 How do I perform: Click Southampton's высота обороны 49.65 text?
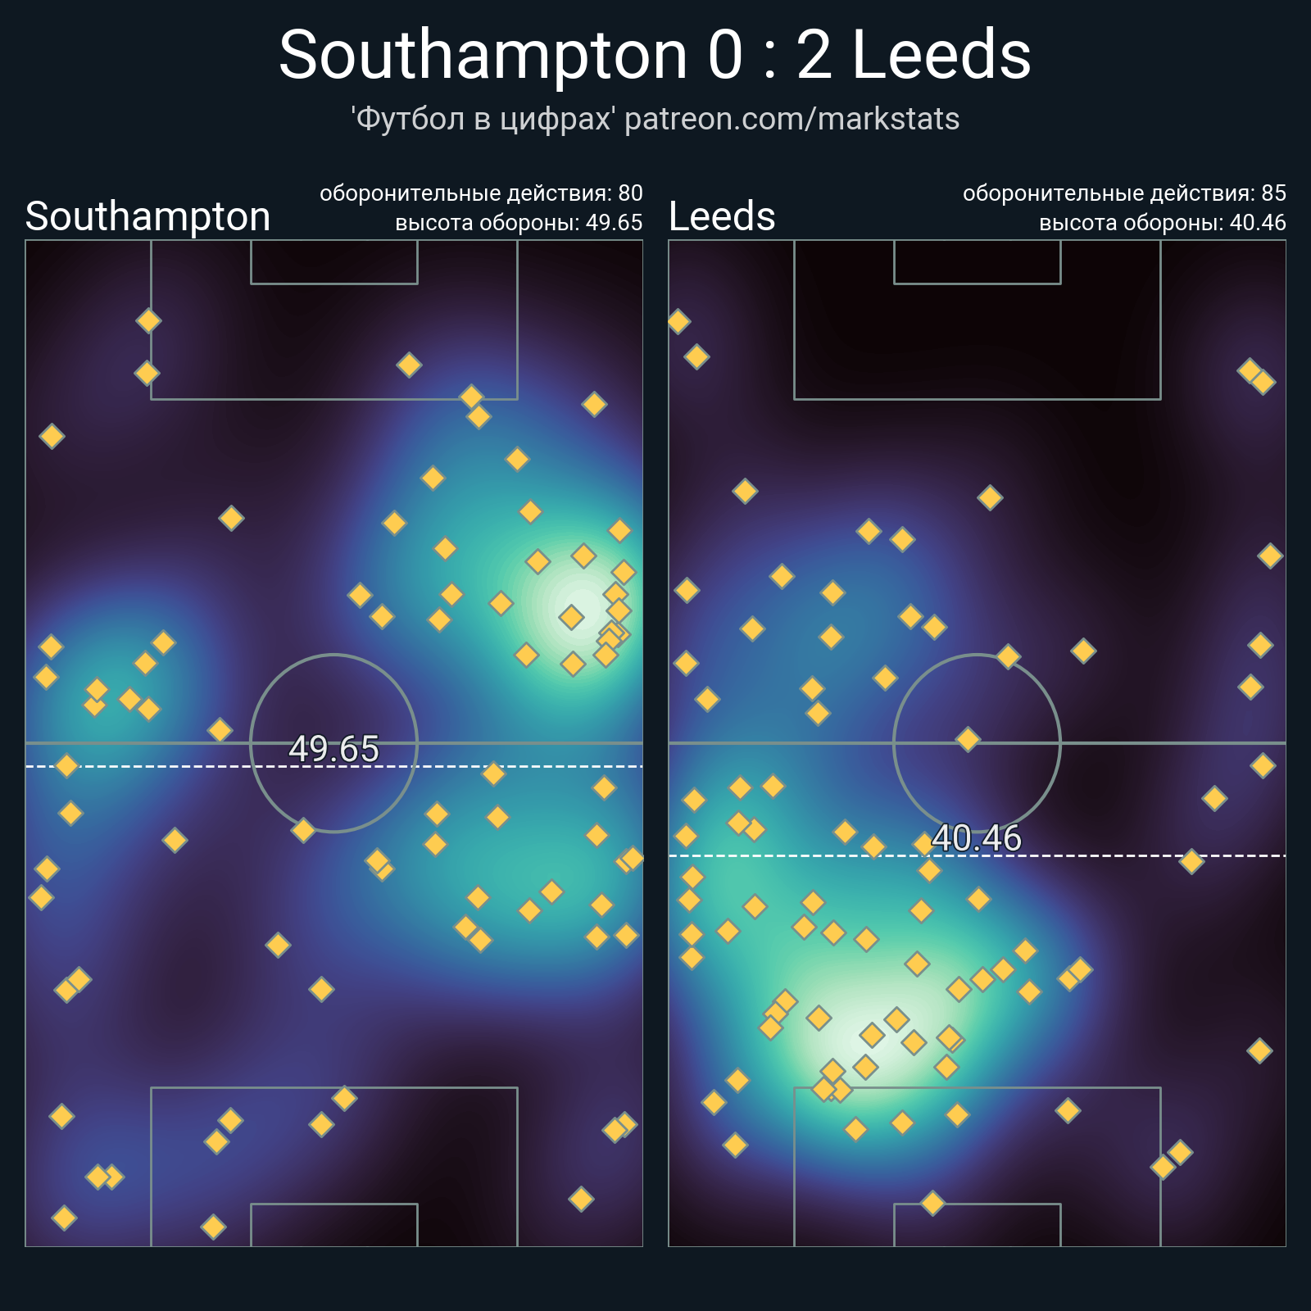point(519,223)
